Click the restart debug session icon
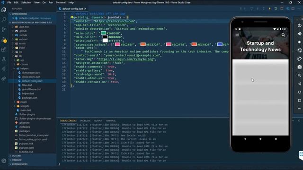The height and width of the screenshot is (170, 303). coord(276,8)
